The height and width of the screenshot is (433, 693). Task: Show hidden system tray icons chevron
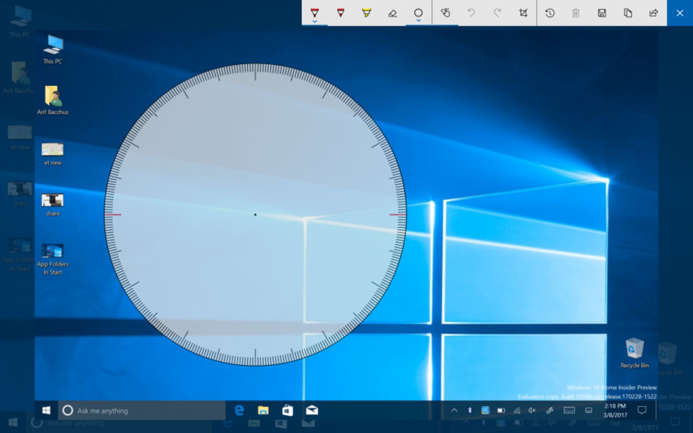(454, 410)
